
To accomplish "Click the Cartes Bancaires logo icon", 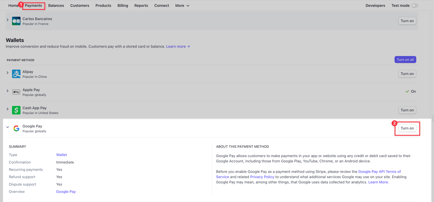I will [x=16, y=21].
